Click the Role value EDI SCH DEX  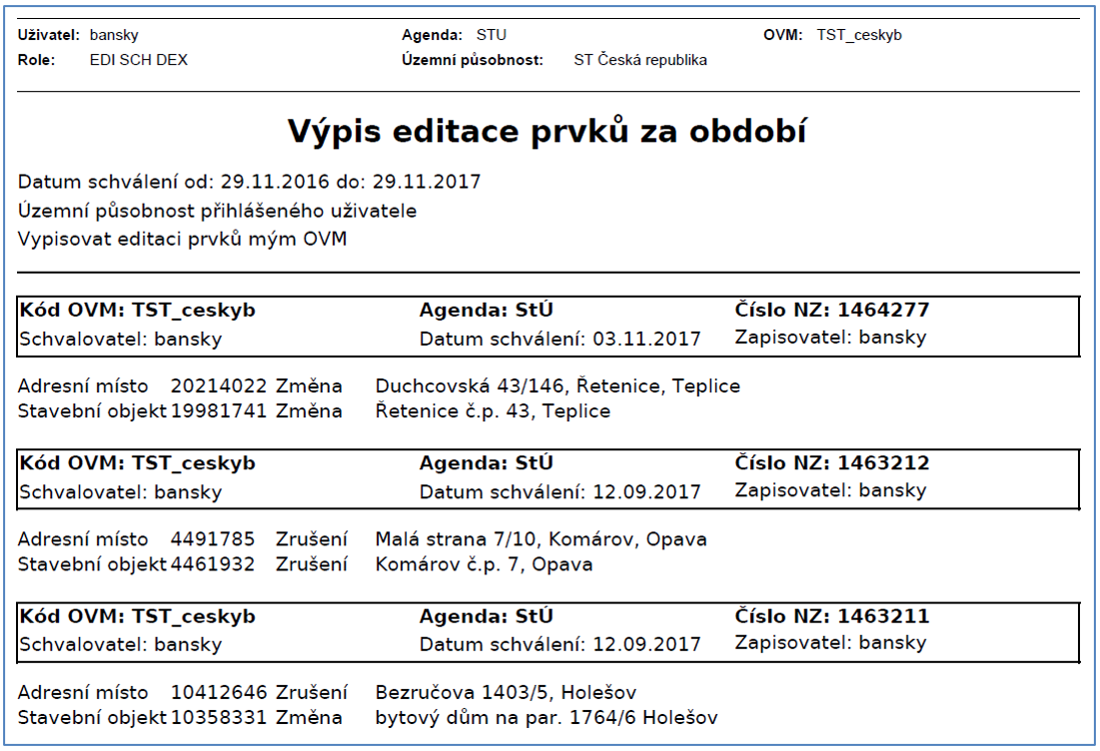tap(138, 60)
